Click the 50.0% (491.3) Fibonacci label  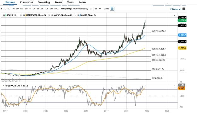coord(158,69)
